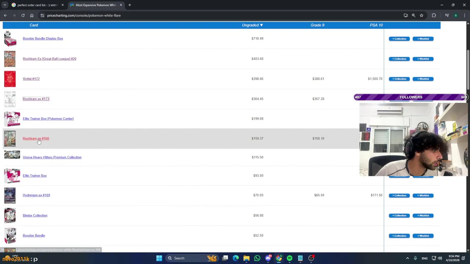This screenshot has width=470, height=264.
Task: Add Binder Collection to Collection
Action: pyautogui.click(x=399, y=216)
